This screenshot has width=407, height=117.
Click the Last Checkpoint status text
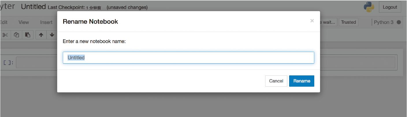point(74,8)
